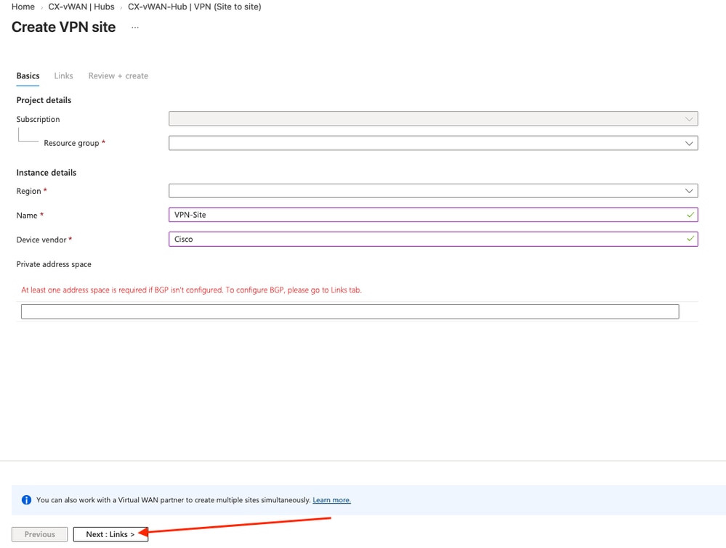Viewport: 726px width, 548px height.
Task: Switch to the Basics tab
Action: click(28, 75)
